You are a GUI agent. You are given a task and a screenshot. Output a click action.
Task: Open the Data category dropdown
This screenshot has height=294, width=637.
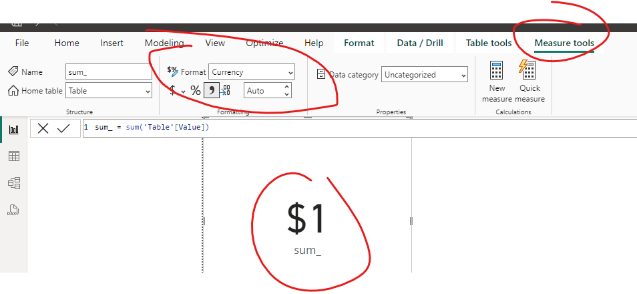pos(425,75)
